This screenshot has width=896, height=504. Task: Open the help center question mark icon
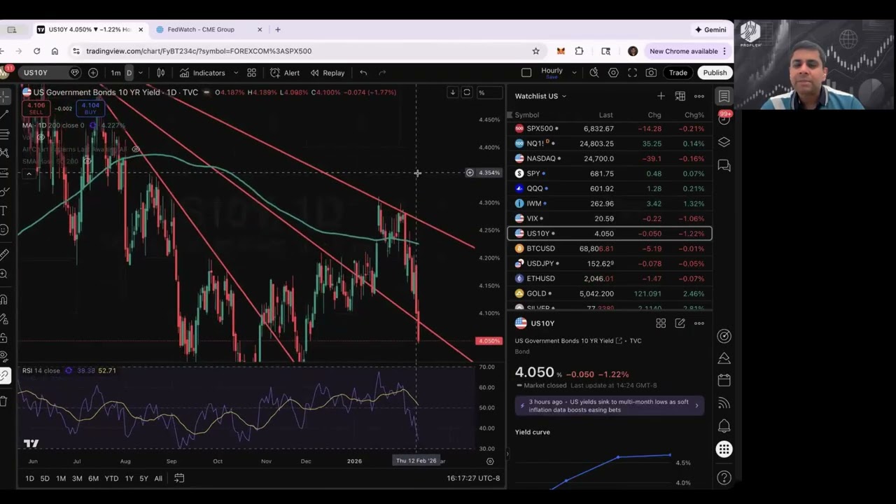[724, 477]
